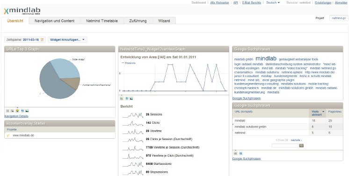
Task: Go to nächste page of results
Action: click(296, 140)
